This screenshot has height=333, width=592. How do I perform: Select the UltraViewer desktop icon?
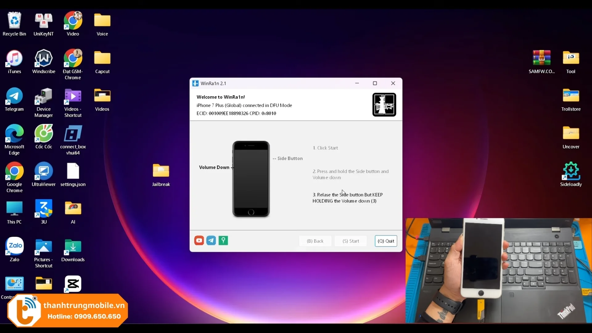(44, 175)
